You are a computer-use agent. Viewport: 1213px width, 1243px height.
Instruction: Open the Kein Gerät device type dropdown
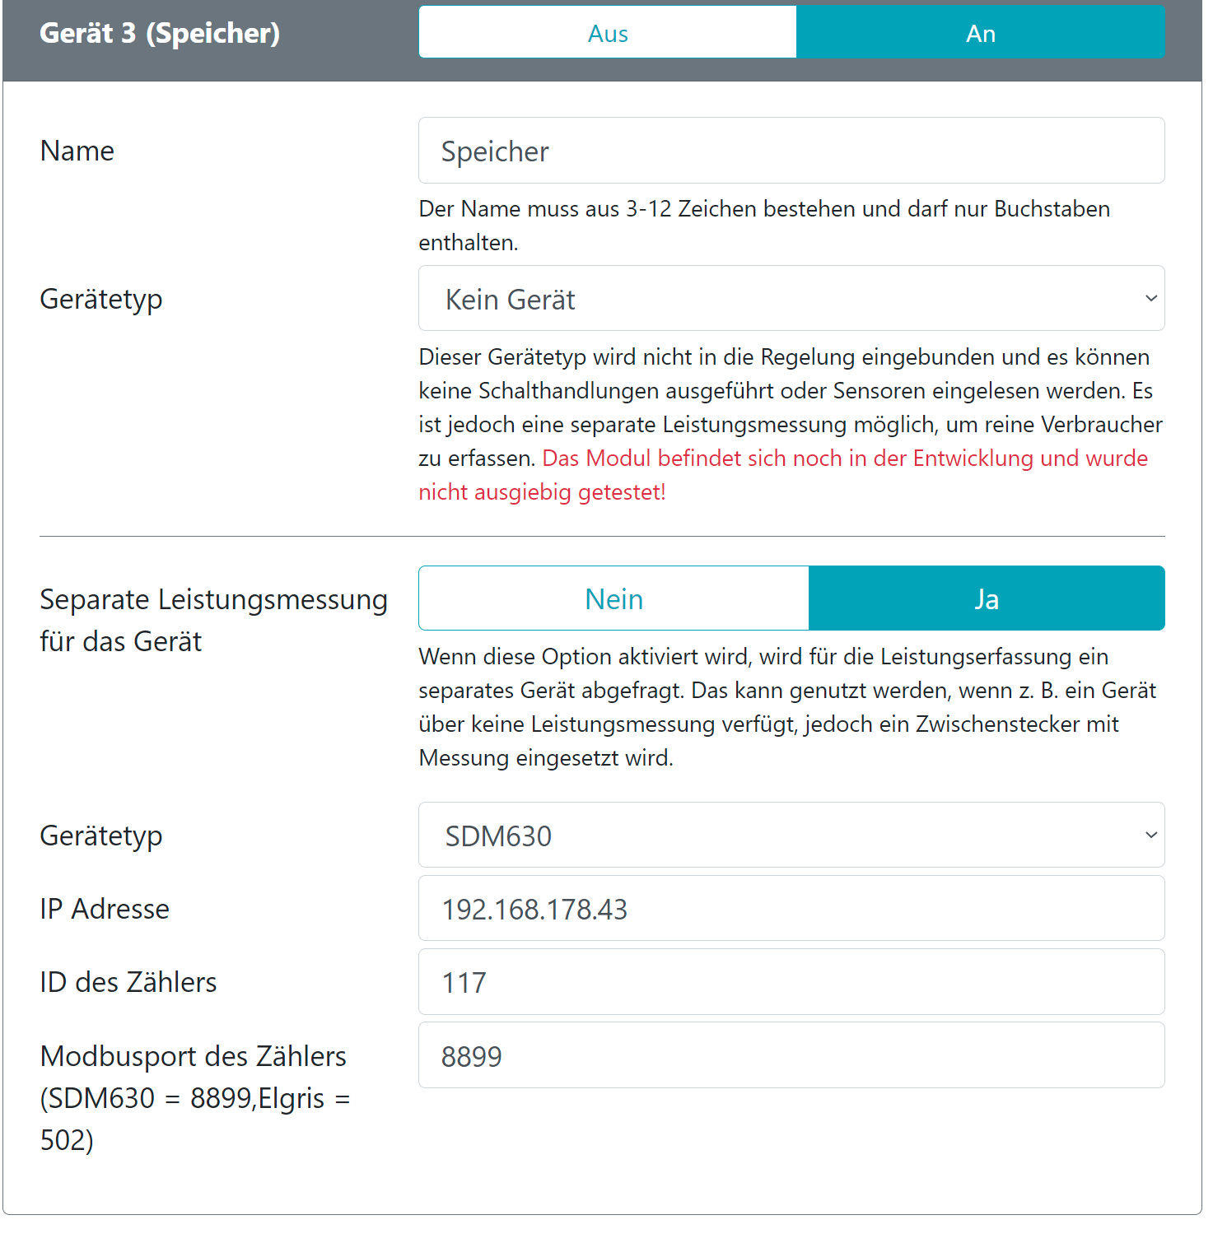click(791, 299)
